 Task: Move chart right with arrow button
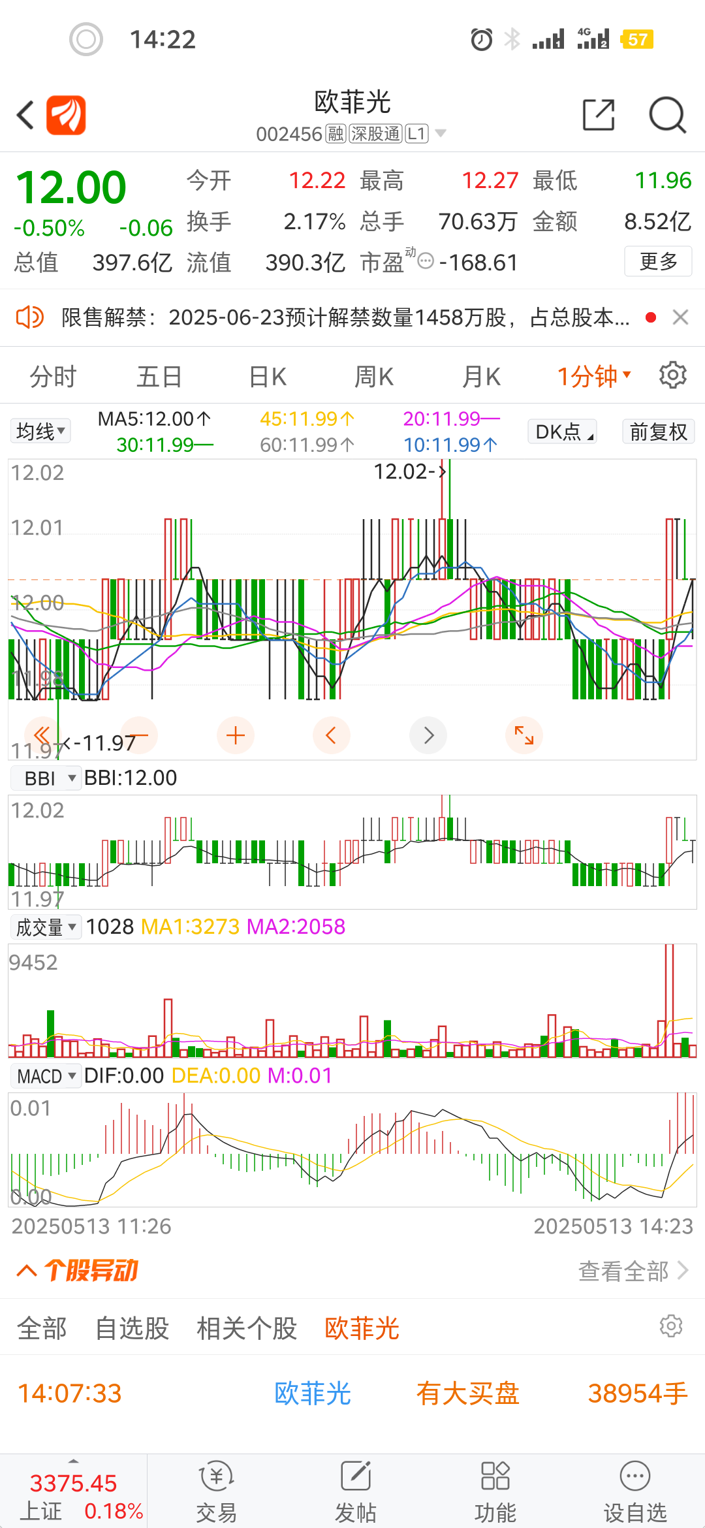[428, 735]
